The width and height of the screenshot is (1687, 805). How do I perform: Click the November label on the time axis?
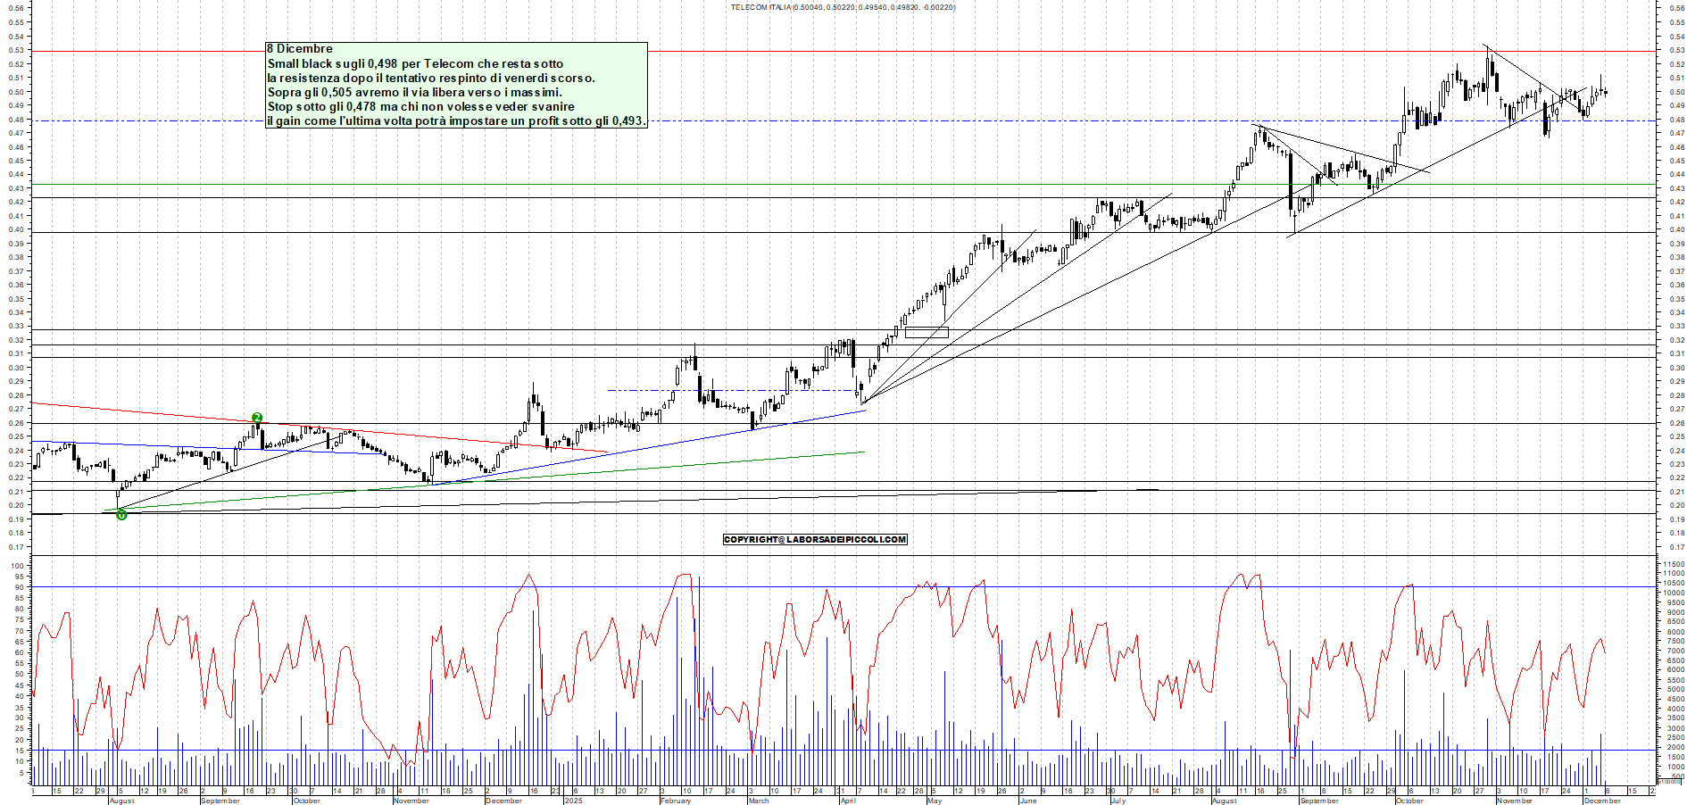tap(411, 801)
